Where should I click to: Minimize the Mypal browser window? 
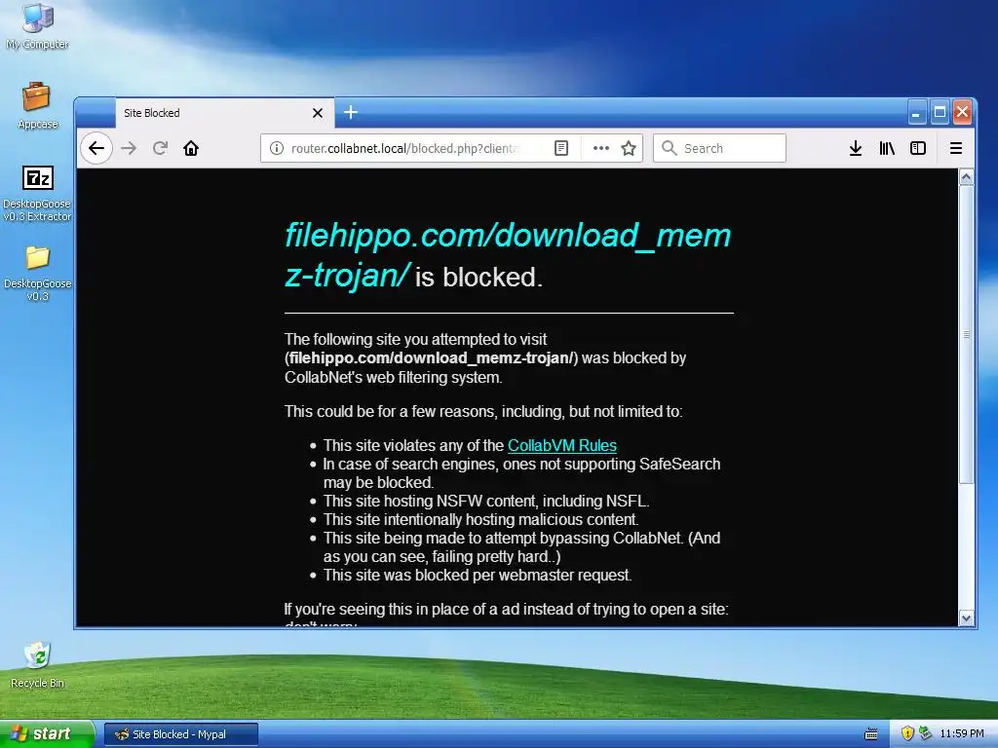pyautogui.click(x=916, y=113)
